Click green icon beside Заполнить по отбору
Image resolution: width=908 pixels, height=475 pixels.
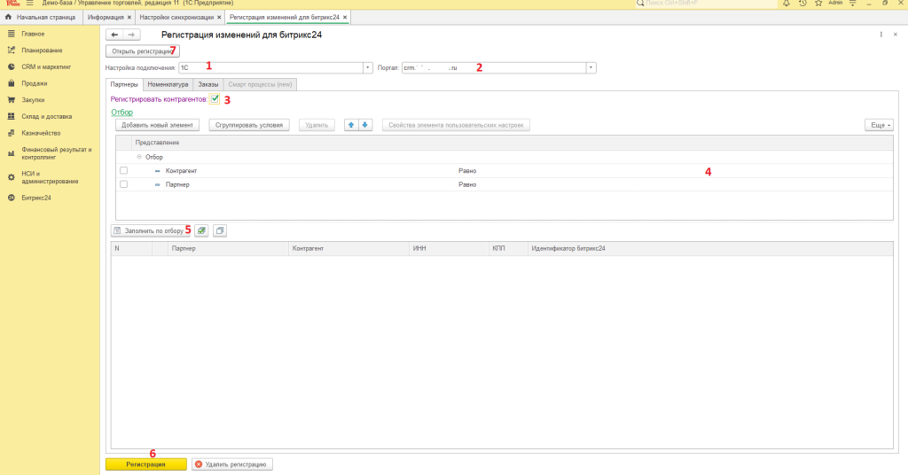201,230
